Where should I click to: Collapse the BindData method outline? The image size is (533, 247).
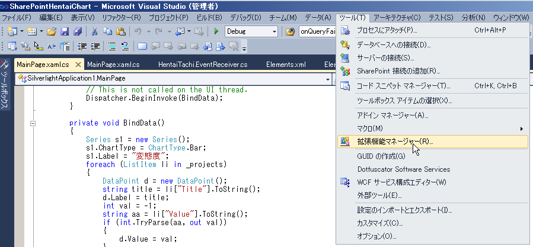click(x=33, y=123)
